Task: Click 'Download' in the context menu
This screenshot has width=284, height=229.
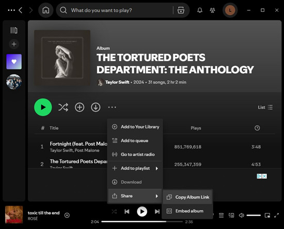Action: [x=135, y=182]
